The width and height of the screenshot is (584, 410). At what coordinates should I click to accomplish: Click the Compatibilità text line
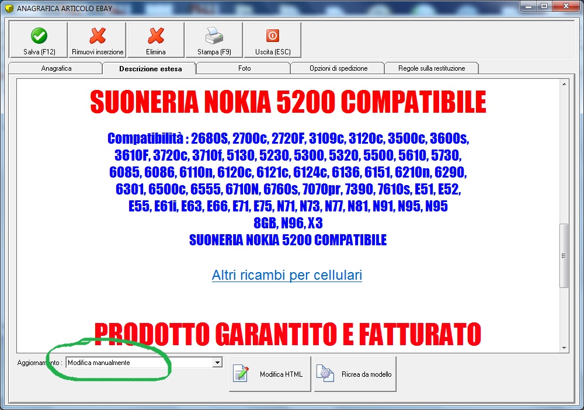coord(288,138)
